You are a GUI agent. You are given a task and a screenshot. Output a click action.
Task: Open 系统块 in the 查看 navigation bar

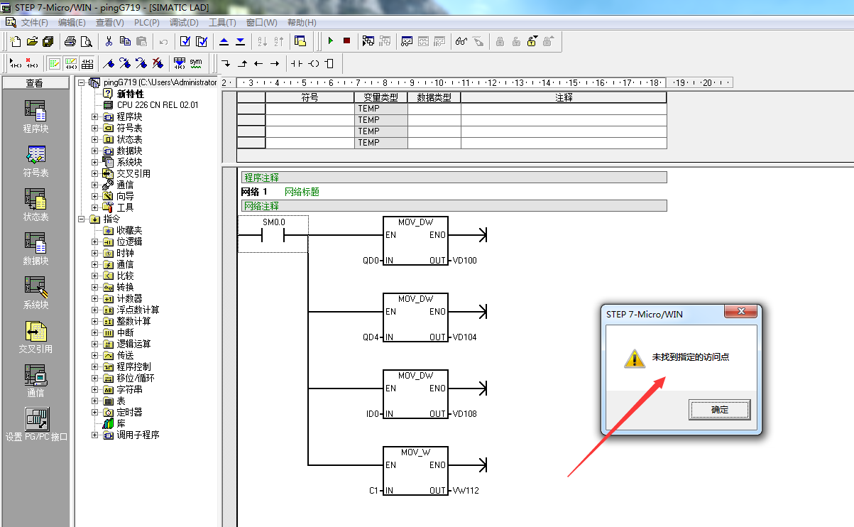(x=35, y=293)
